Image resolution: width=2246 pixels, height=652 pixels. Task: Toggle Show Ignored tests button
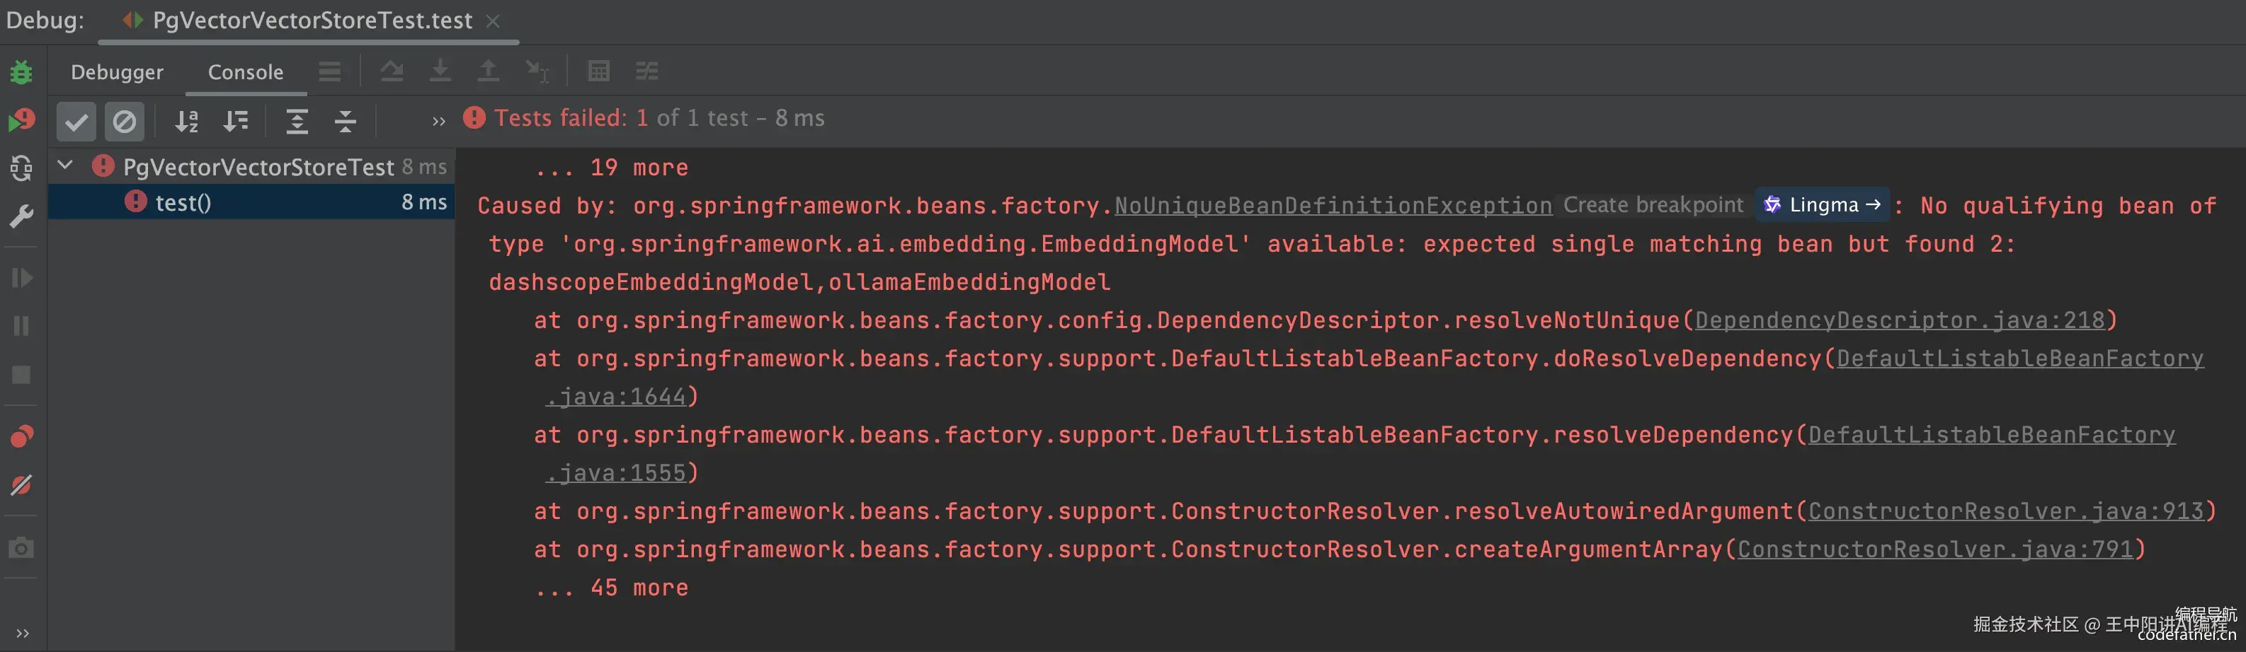coord(124,121)
